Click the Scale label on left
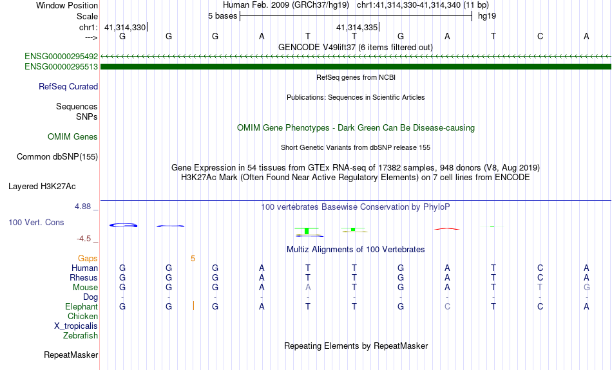 [x=88, y=16]
